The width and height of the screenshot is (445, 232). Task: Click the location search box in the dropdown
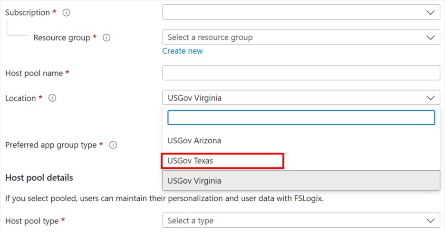(x=301, y=118)
